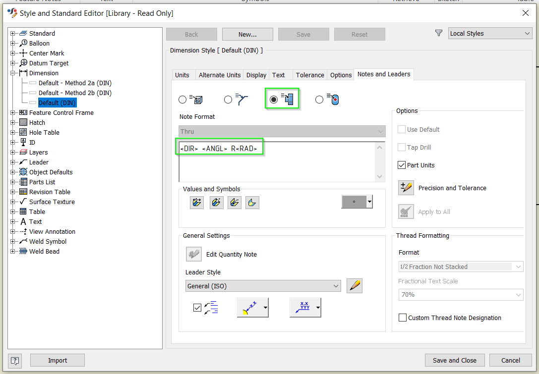Select the chamfer note radio button

pyautogui.click(x=228, y=100)
